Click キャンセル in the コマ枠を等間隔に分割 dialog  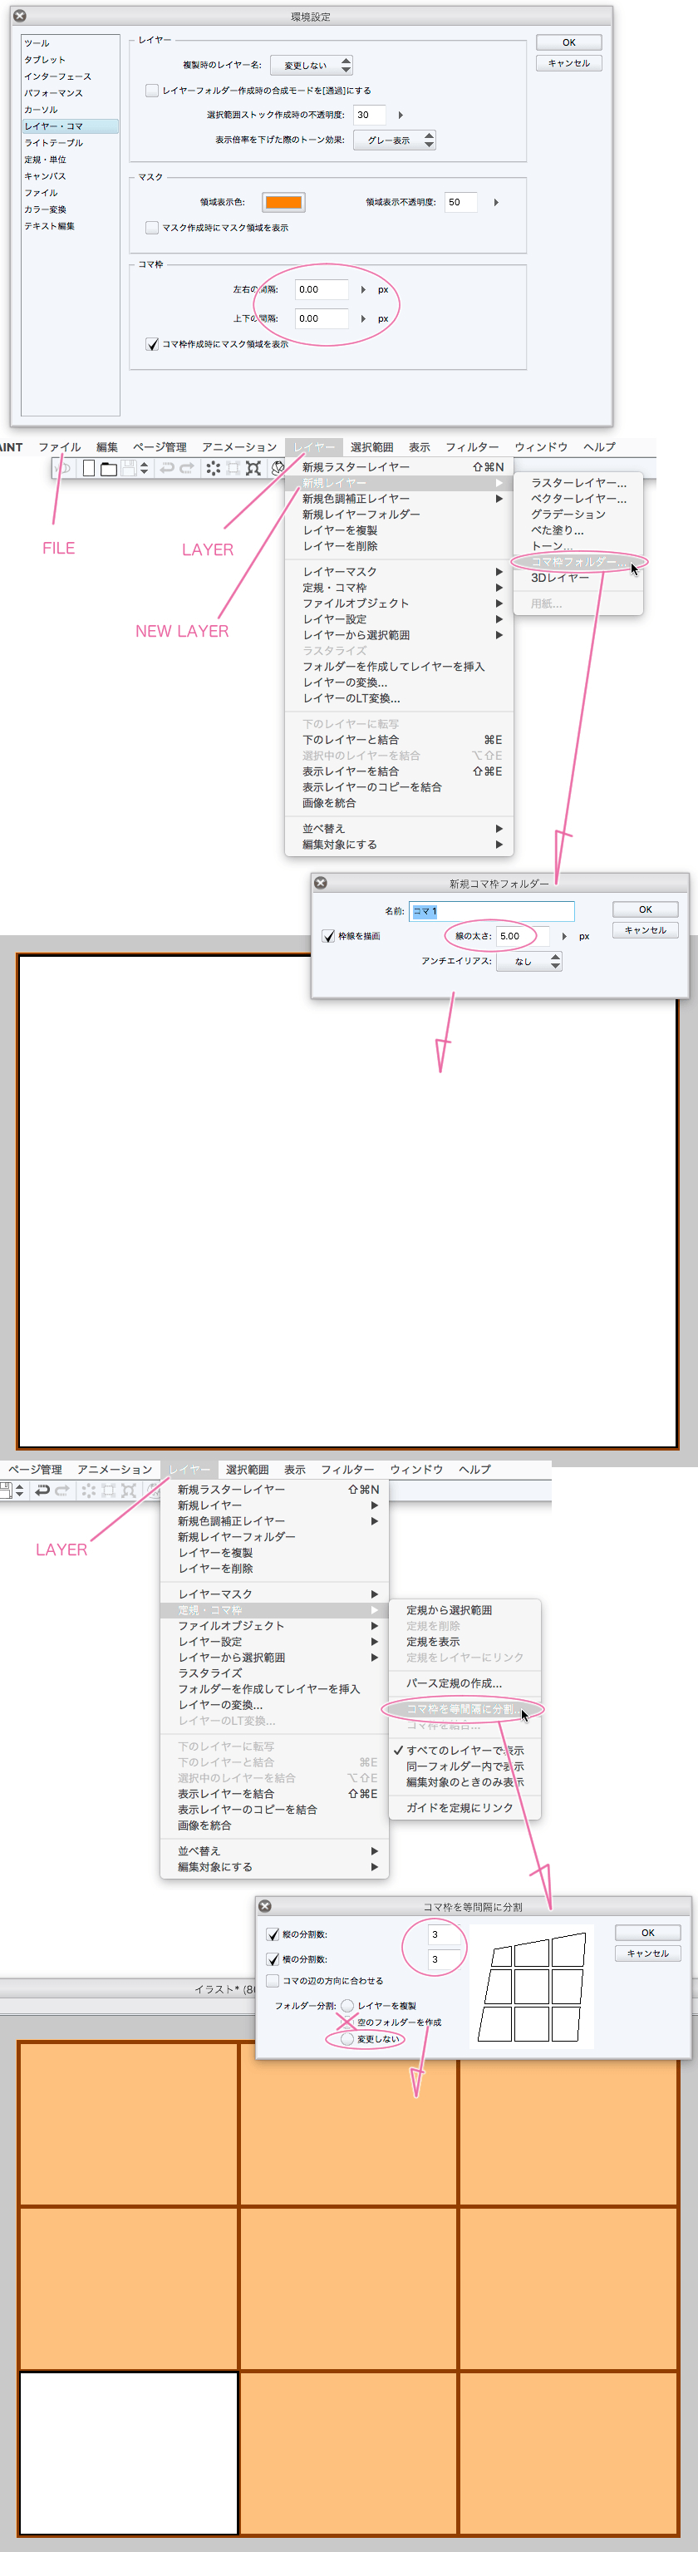[x=647, y=1953]
